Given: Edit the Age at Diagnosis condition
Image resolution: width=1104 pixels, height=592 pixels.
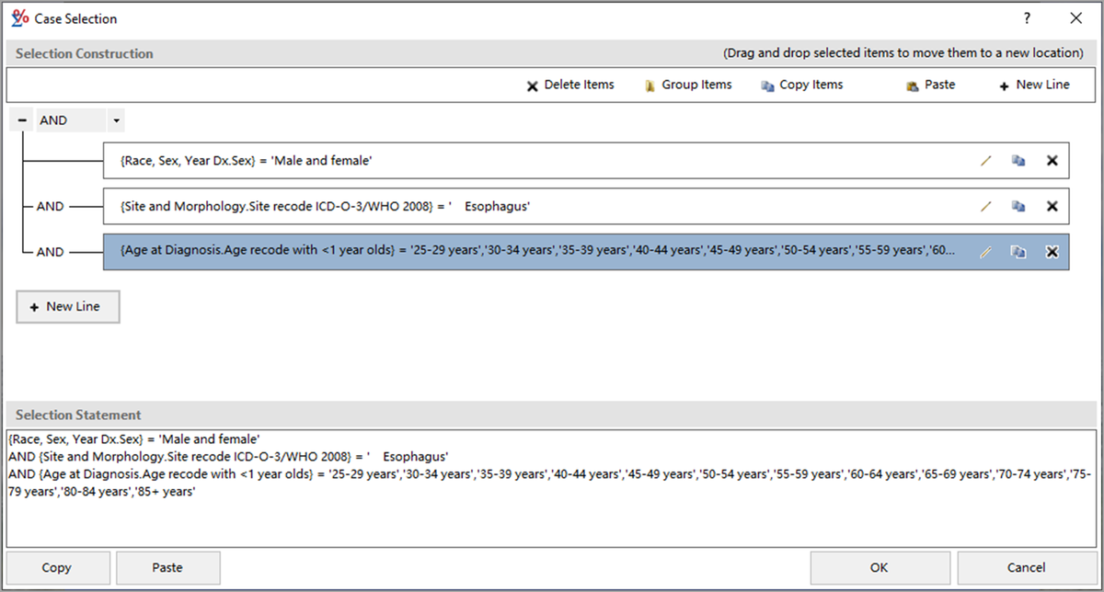Looking at the screenshot, I should click(x=986, y=252).
